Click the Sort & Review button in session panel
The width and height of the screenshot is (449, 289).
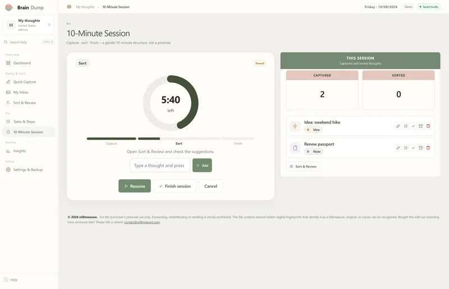[303, 166]
